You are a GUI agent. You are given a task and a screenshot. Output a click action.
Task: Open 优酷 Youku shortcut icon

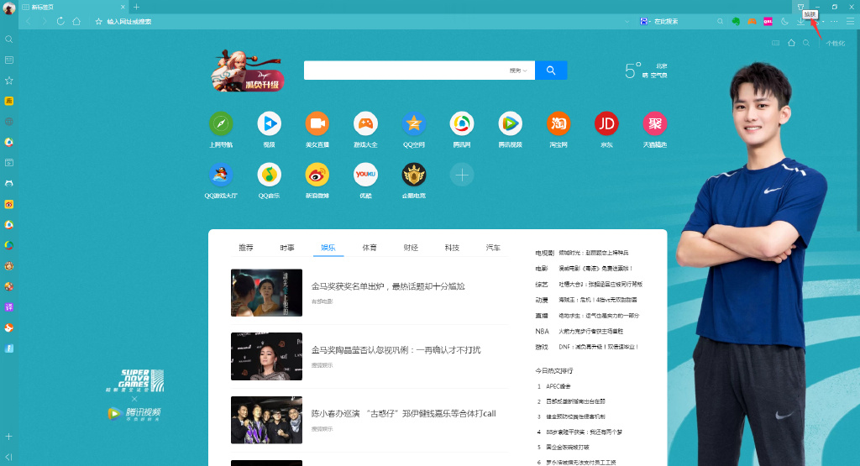point(366,175)
